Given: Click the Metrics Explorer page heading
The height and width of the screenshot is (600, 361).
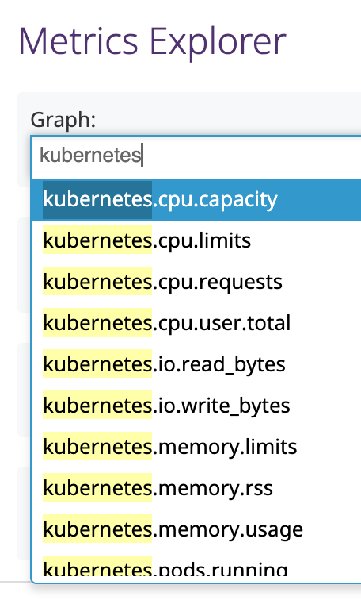Looking at the screenshot, I should [x=152, y=42].
